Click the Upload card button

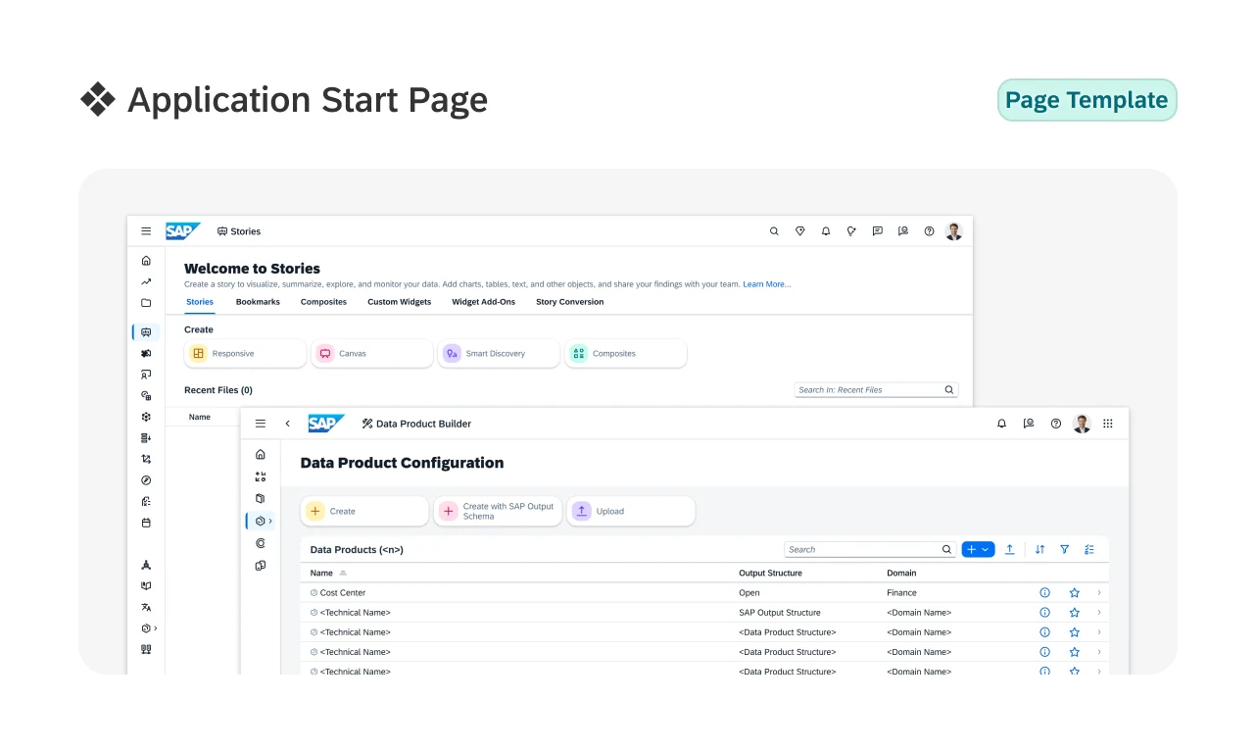[x=631, y=512]
